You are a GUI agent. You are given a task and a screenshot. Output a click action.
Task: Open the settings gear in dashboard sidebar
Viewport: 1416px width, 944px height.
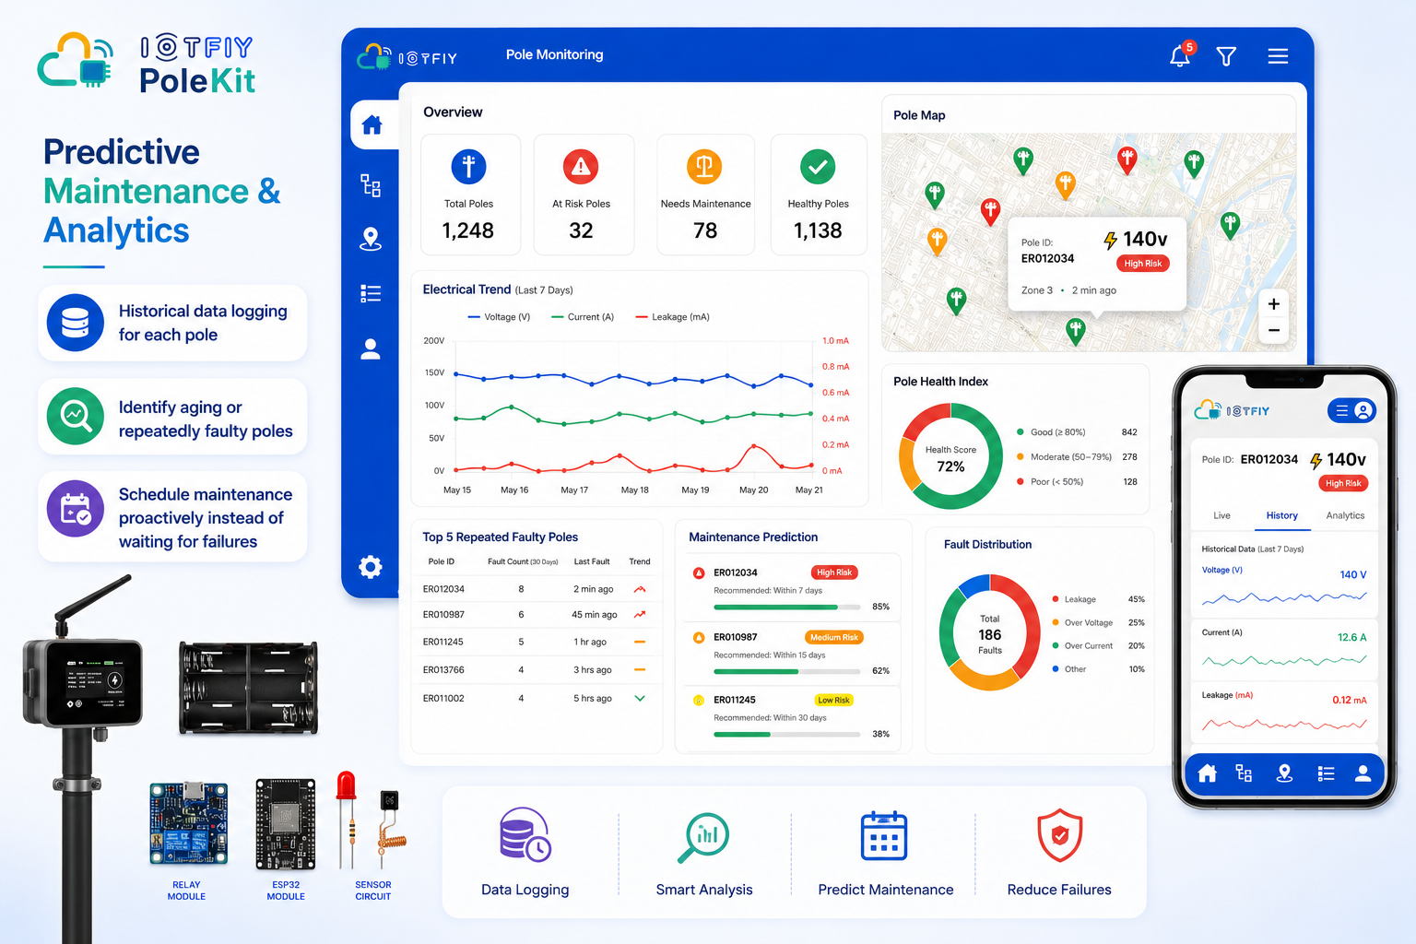371,567
